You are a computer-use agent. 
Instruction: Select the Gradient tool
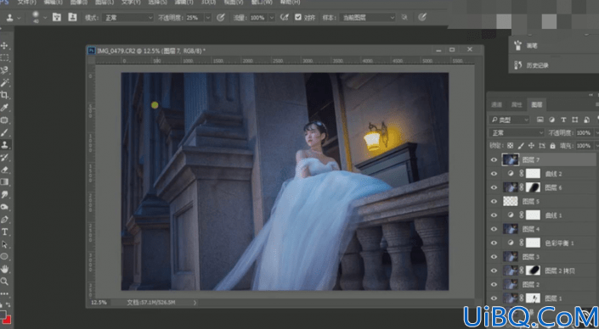click(x=4, y=182)
